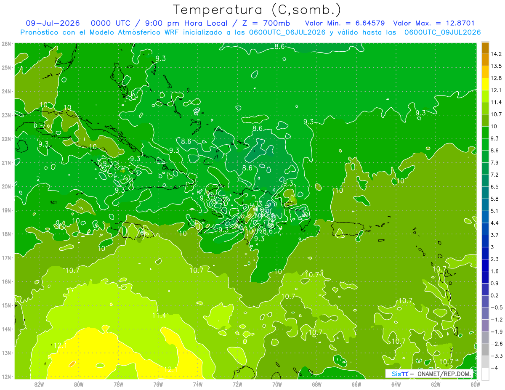Click the 64W longitude axis label
The width and height of the screenshot is (505, 390).
pyautogui.click(x=396, y=384)
